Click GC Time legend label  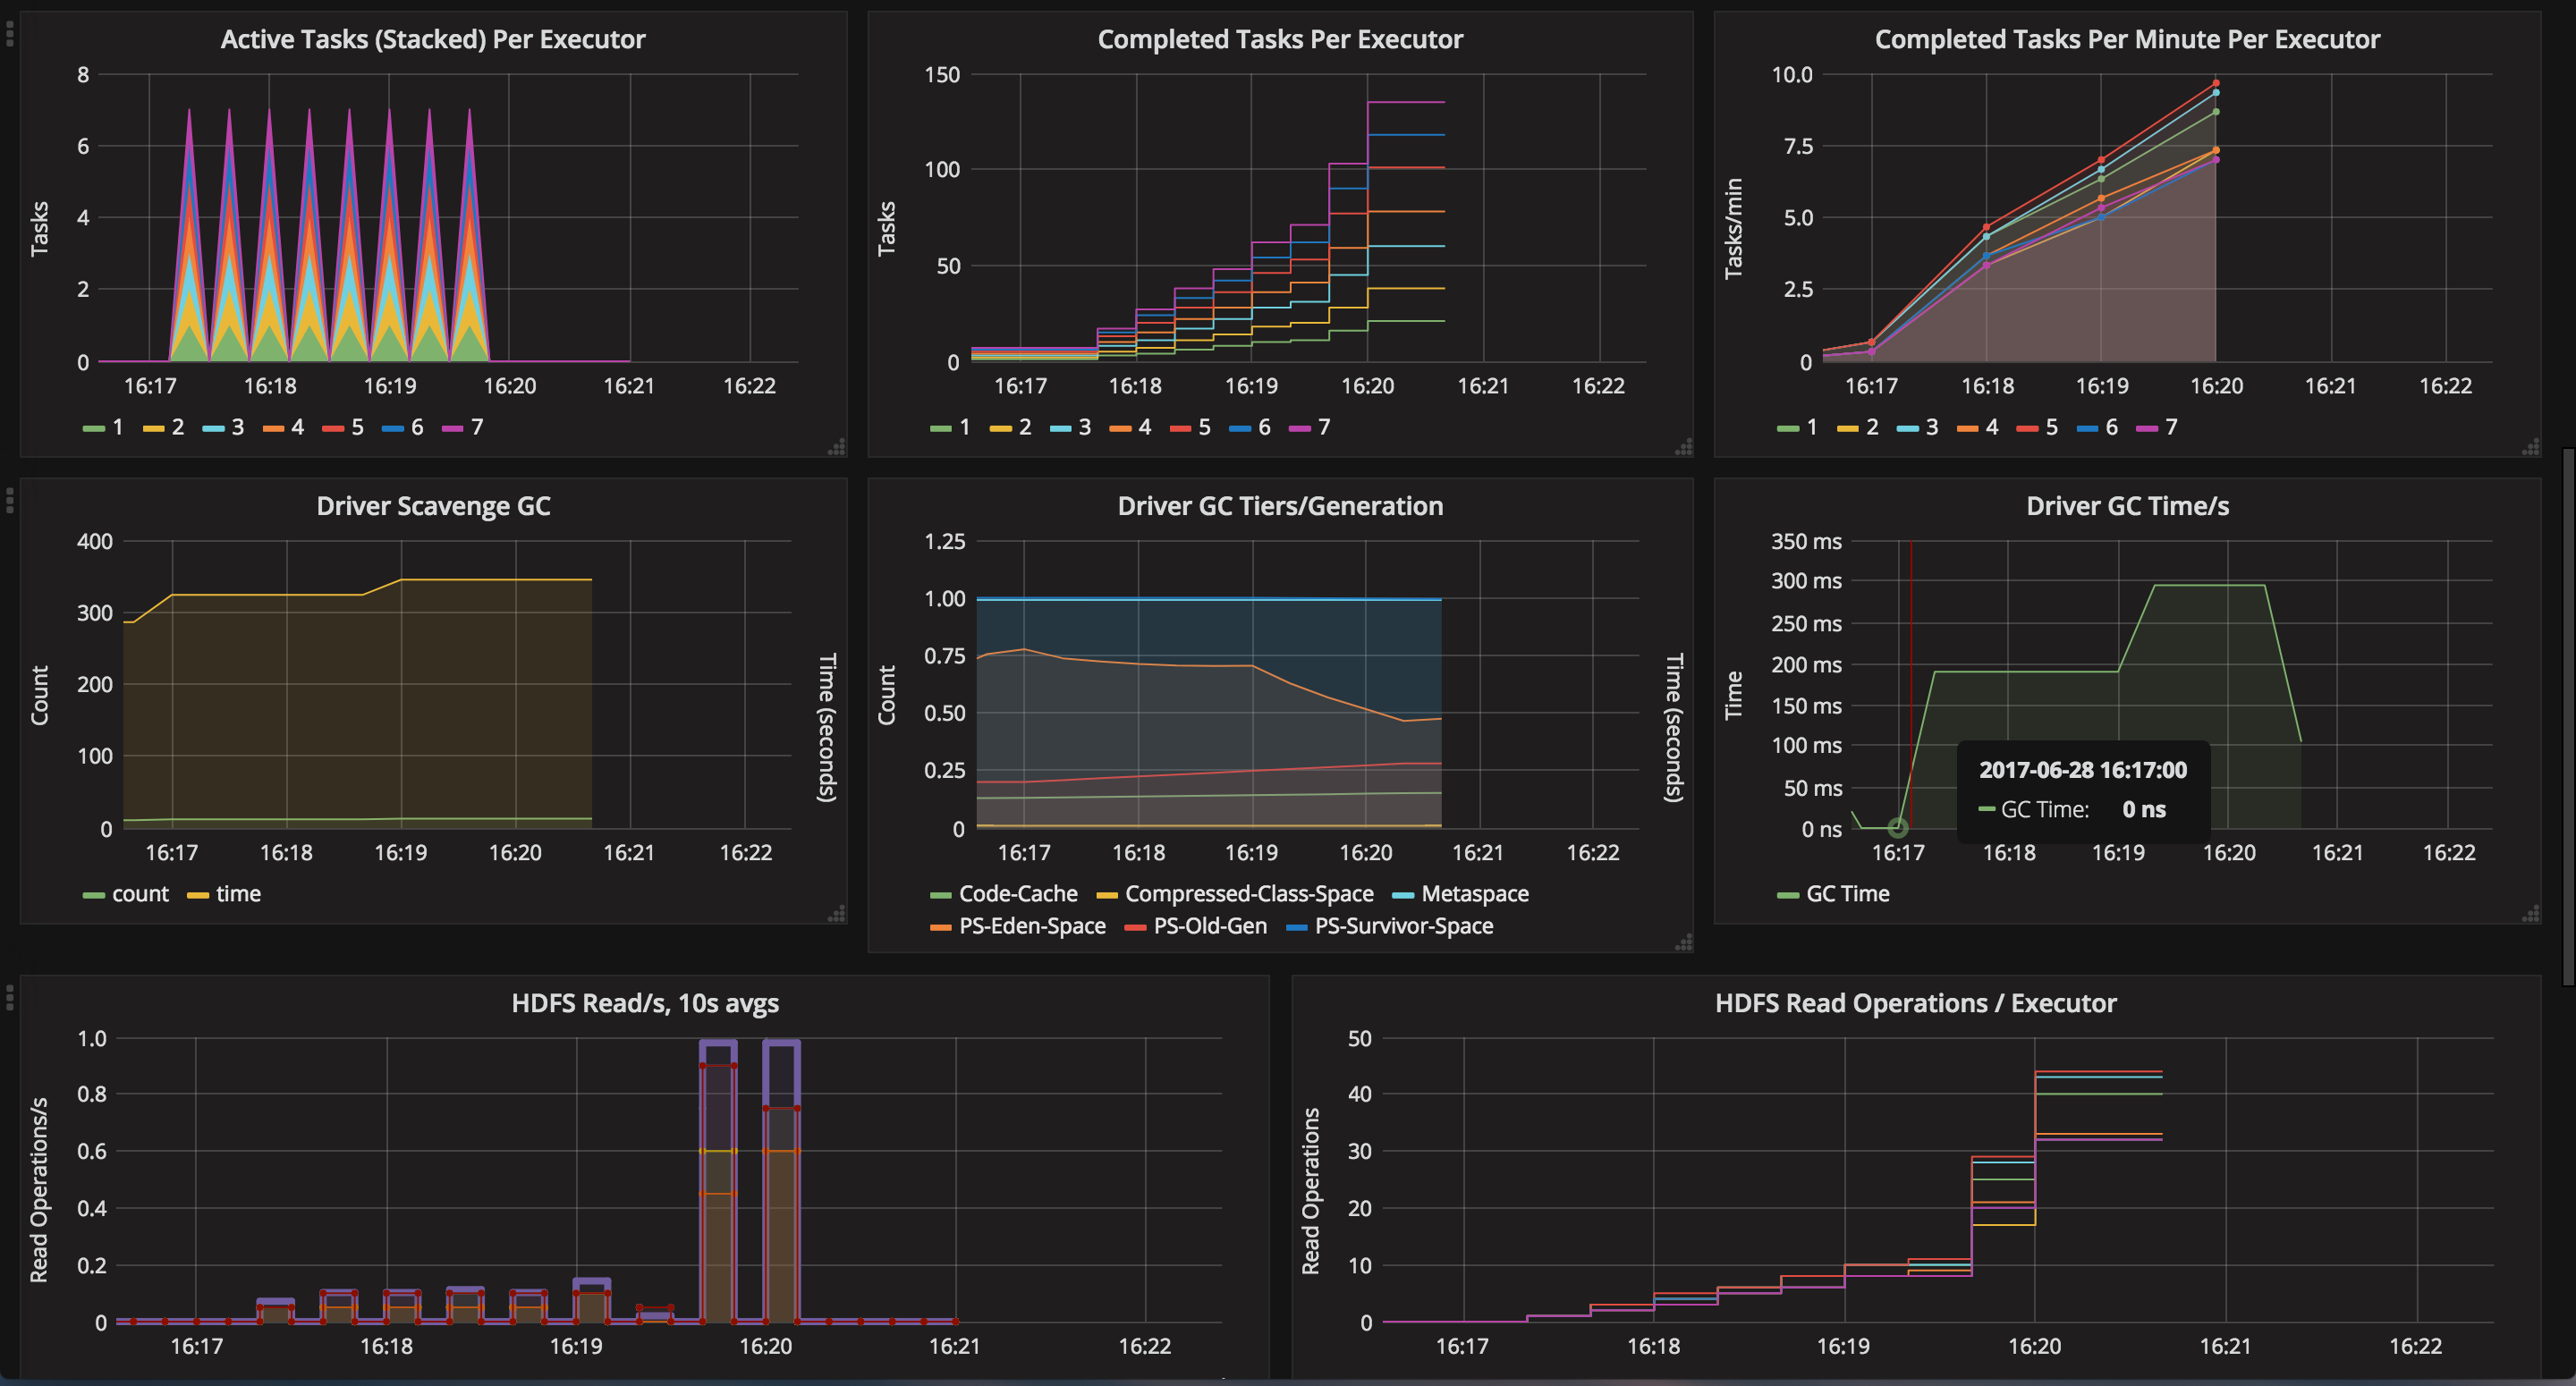coord(1847,894)
